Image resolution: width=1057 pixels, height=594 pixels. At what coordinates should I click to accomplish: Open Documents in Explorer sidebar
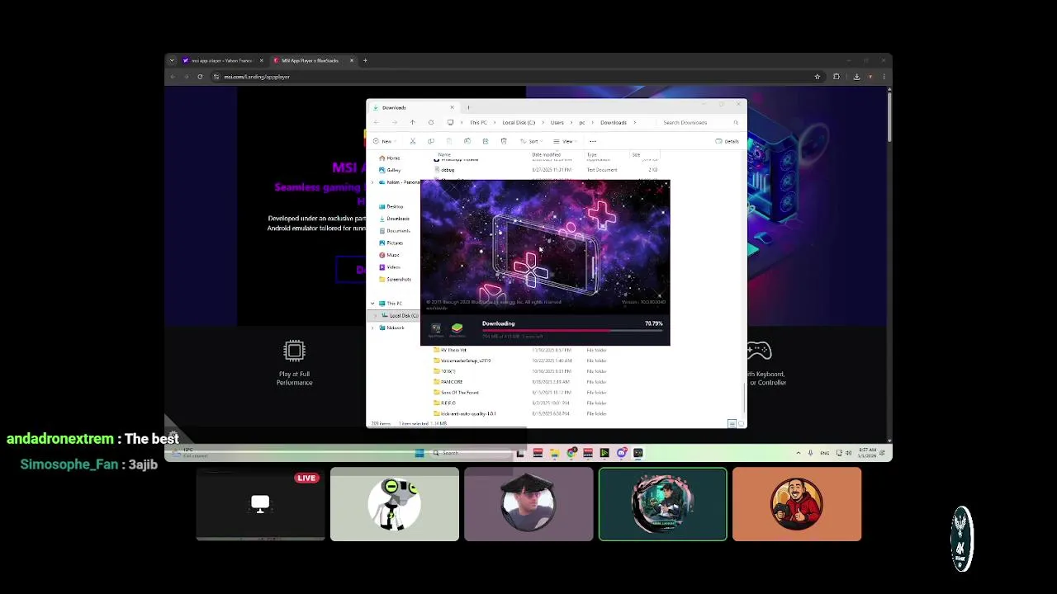395,231
